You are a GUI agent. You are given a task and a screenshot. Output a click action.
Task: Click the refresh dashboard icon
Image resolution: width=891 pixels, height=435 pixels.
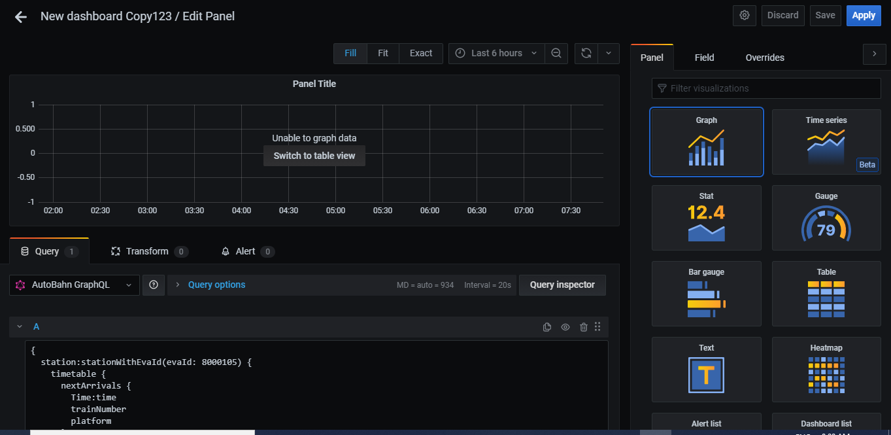pos(586,53)
